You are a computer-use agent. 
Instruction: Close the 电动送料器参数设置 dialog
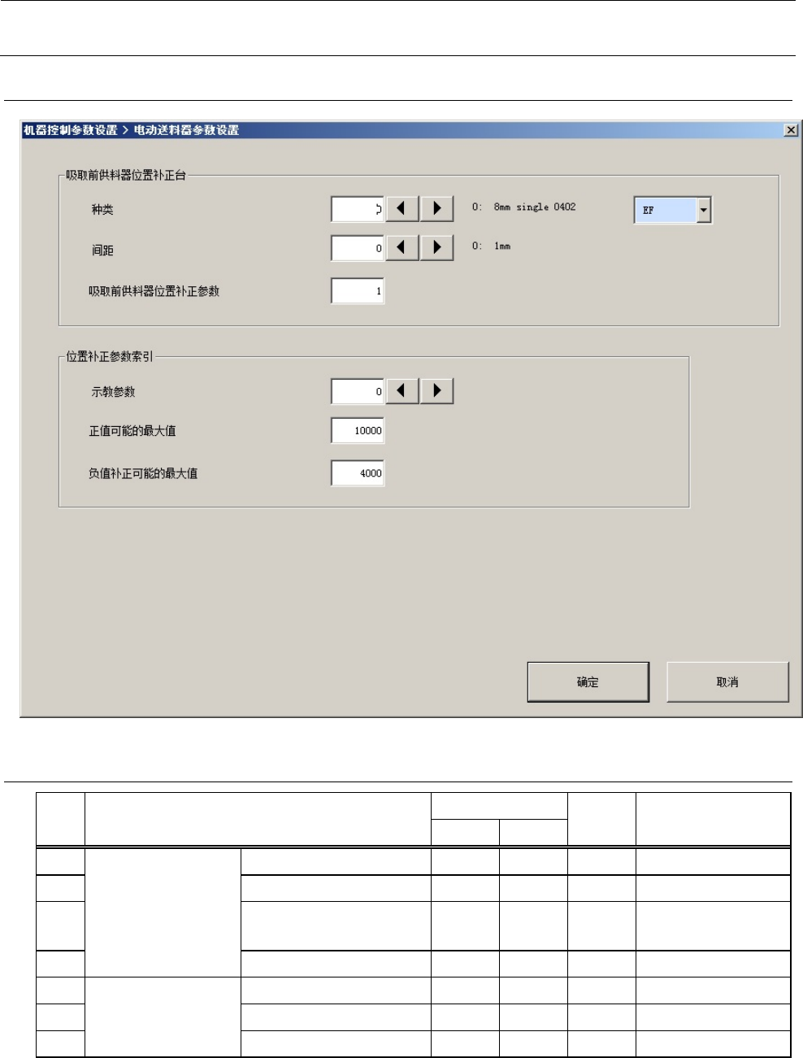(x=791, y=130)
